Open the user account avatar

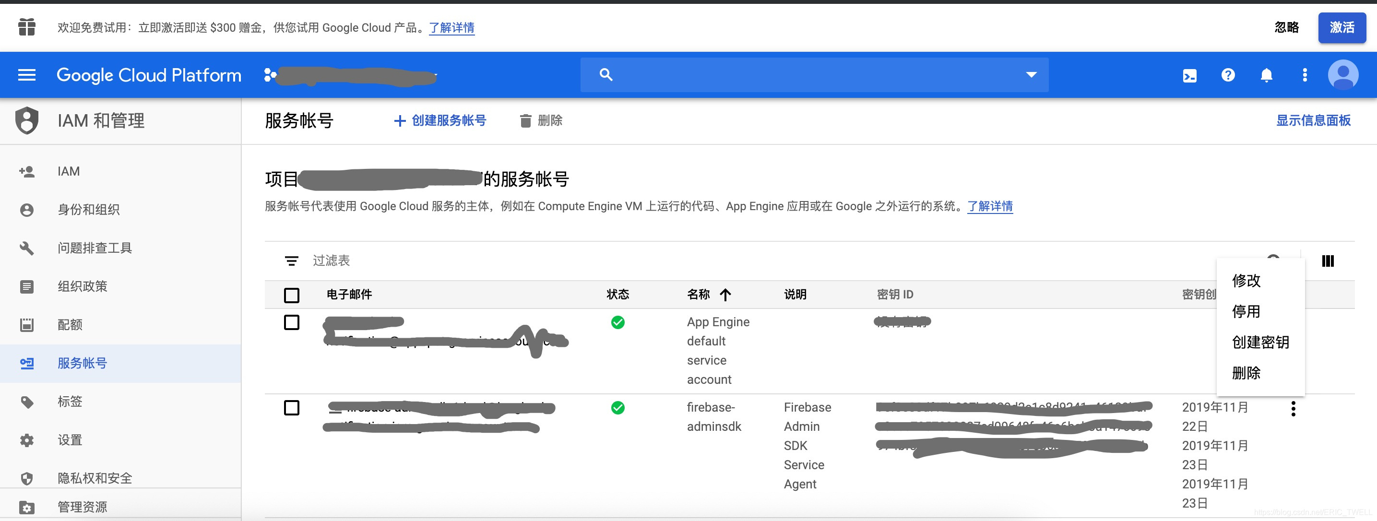1343,75
